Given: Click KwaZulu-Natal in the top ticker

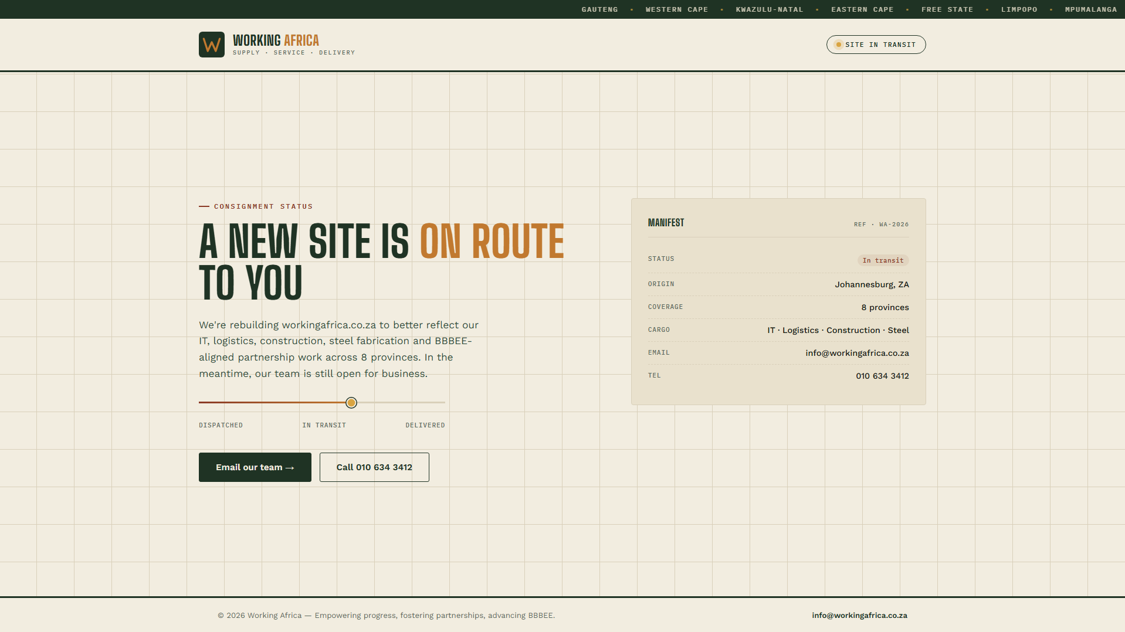Looking at the screenshot, I should [770, 9].
